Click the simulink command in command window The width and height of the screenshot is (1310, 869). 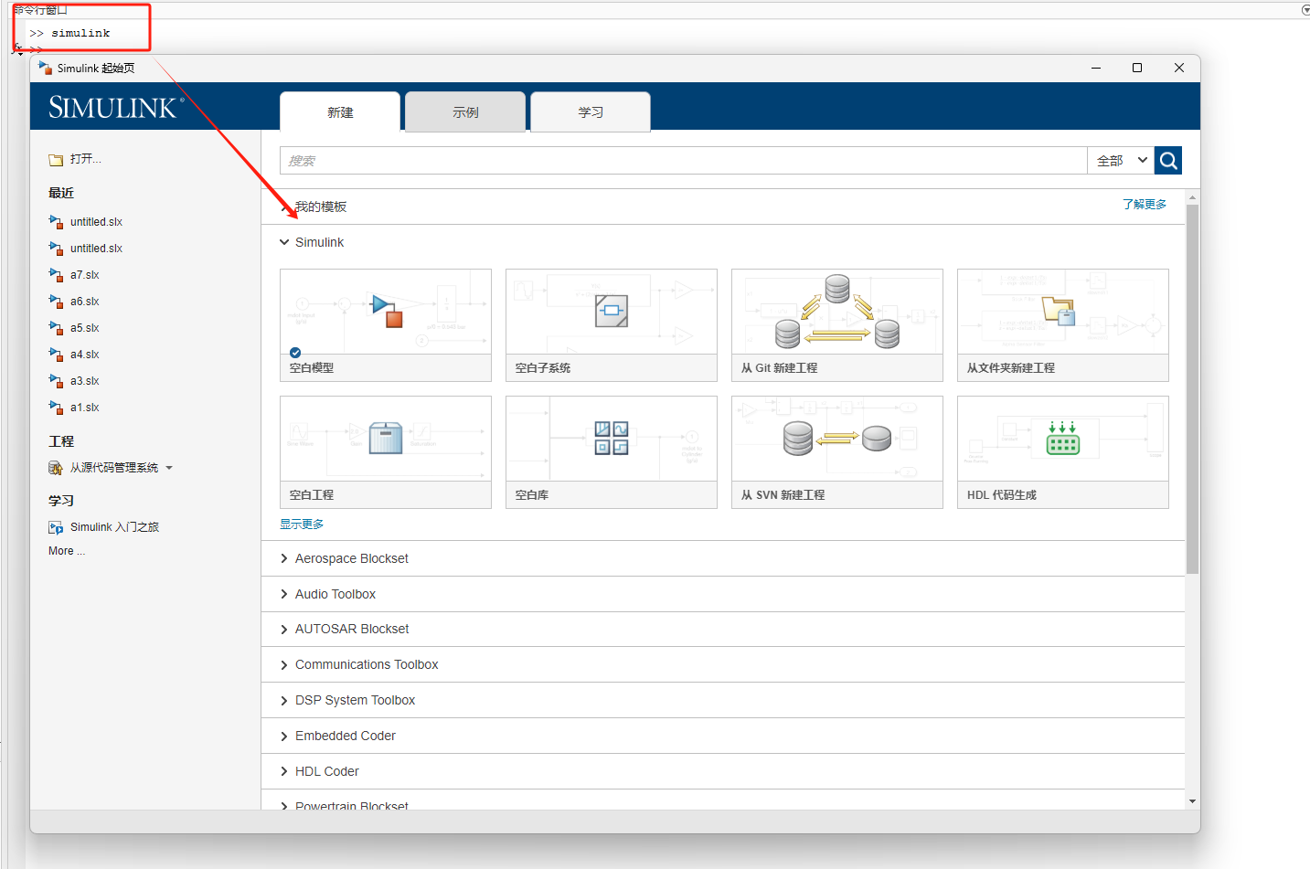[x=80, y=33]
